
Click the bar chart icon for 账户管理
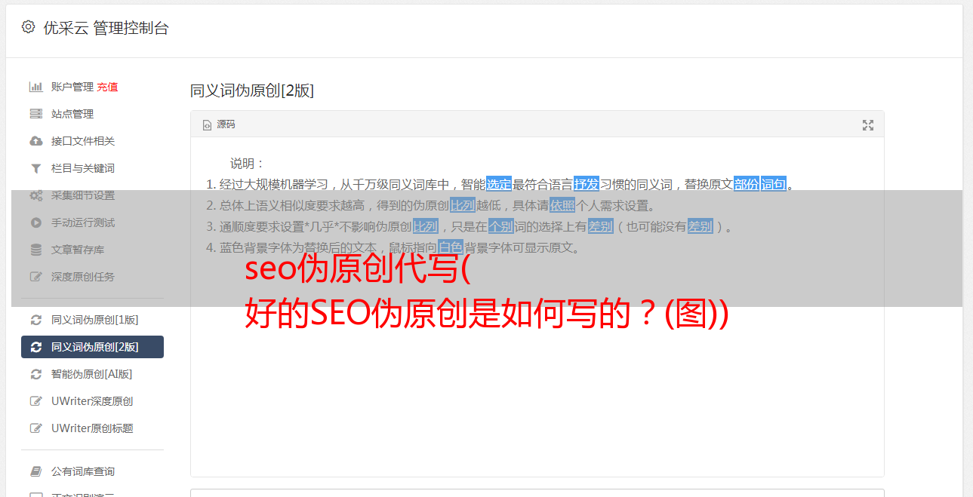tap(35, 87)
